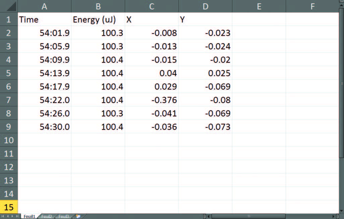The image size is (344, 219).
Task: Jump to first sheet with navigation arrow
Action: [3, 217]
